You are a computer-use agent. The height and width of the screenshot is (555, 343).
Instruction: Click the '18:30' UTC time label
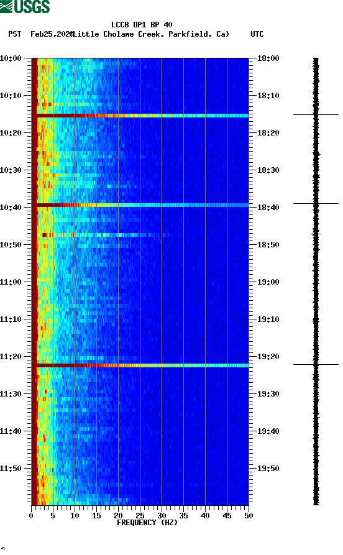pos(268,170)
